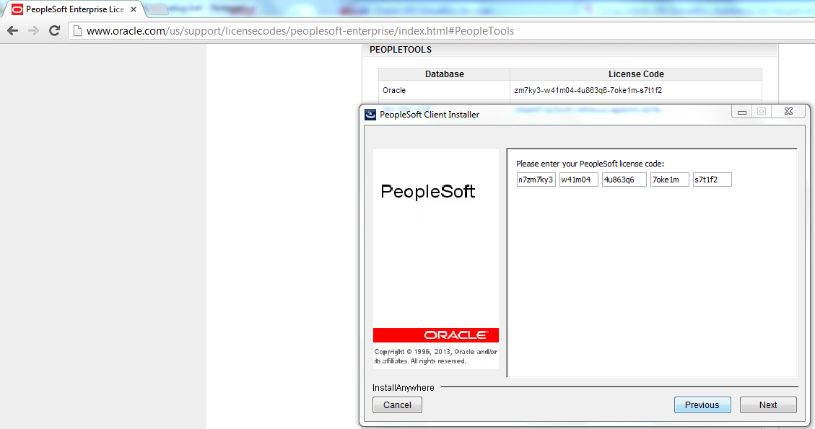815x429 pixels.
Task: Click the Oracle logo in the installer
Action: pos(456,335)
